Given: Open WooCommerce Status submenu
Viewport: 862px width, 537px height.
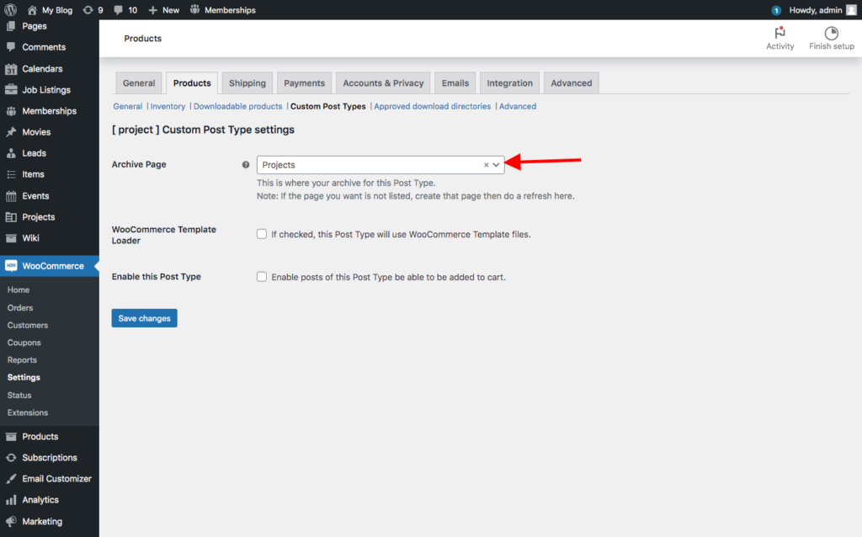Looking at the screenshot, I should pyautogui.click(x=19, y=396).
